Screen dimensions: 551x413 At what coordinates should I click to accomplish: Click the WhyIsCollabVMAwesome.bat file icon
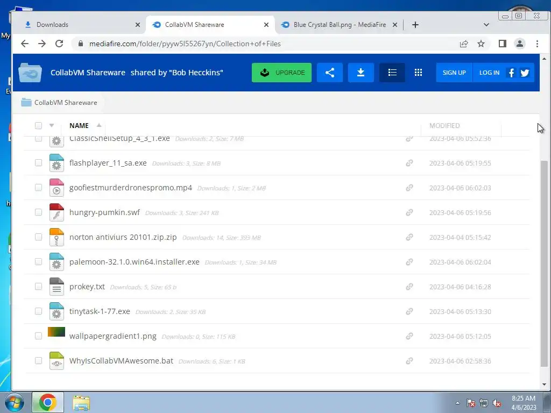pos(56,361)
